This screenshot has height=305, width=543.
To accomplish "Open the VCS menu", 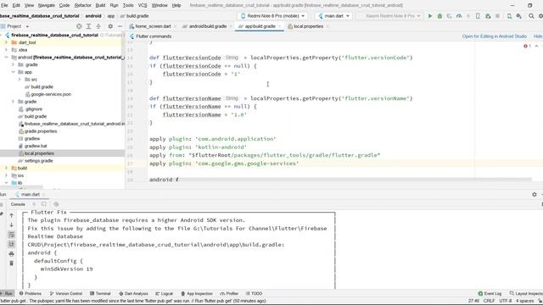I will [x=143, y=5].
